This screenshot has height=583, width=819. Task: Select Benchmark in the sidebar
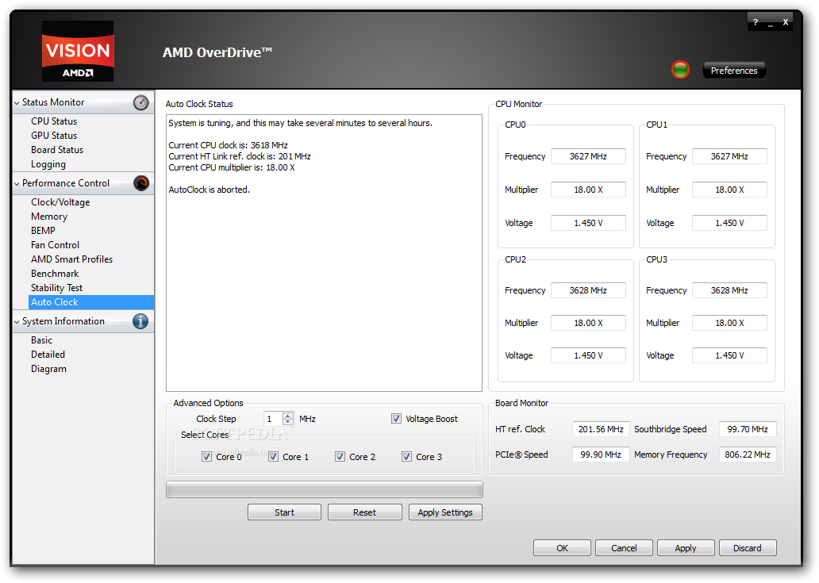click(x=54, y=274)
